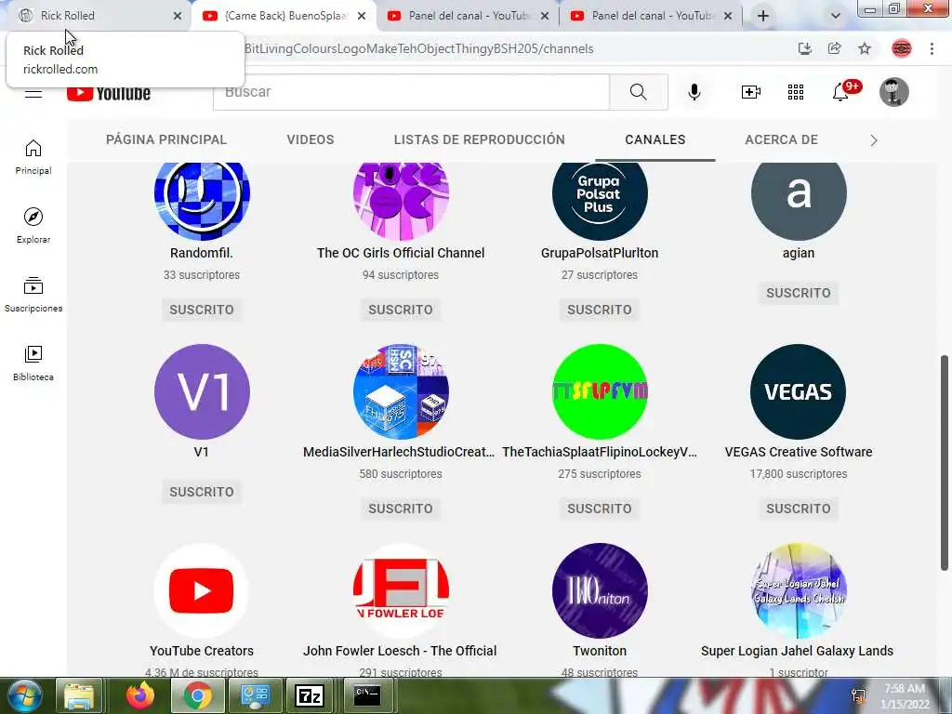Click the page vertical scrollbar thumb
The width and height of the screenshot is (952, 714).
(945, 463)
